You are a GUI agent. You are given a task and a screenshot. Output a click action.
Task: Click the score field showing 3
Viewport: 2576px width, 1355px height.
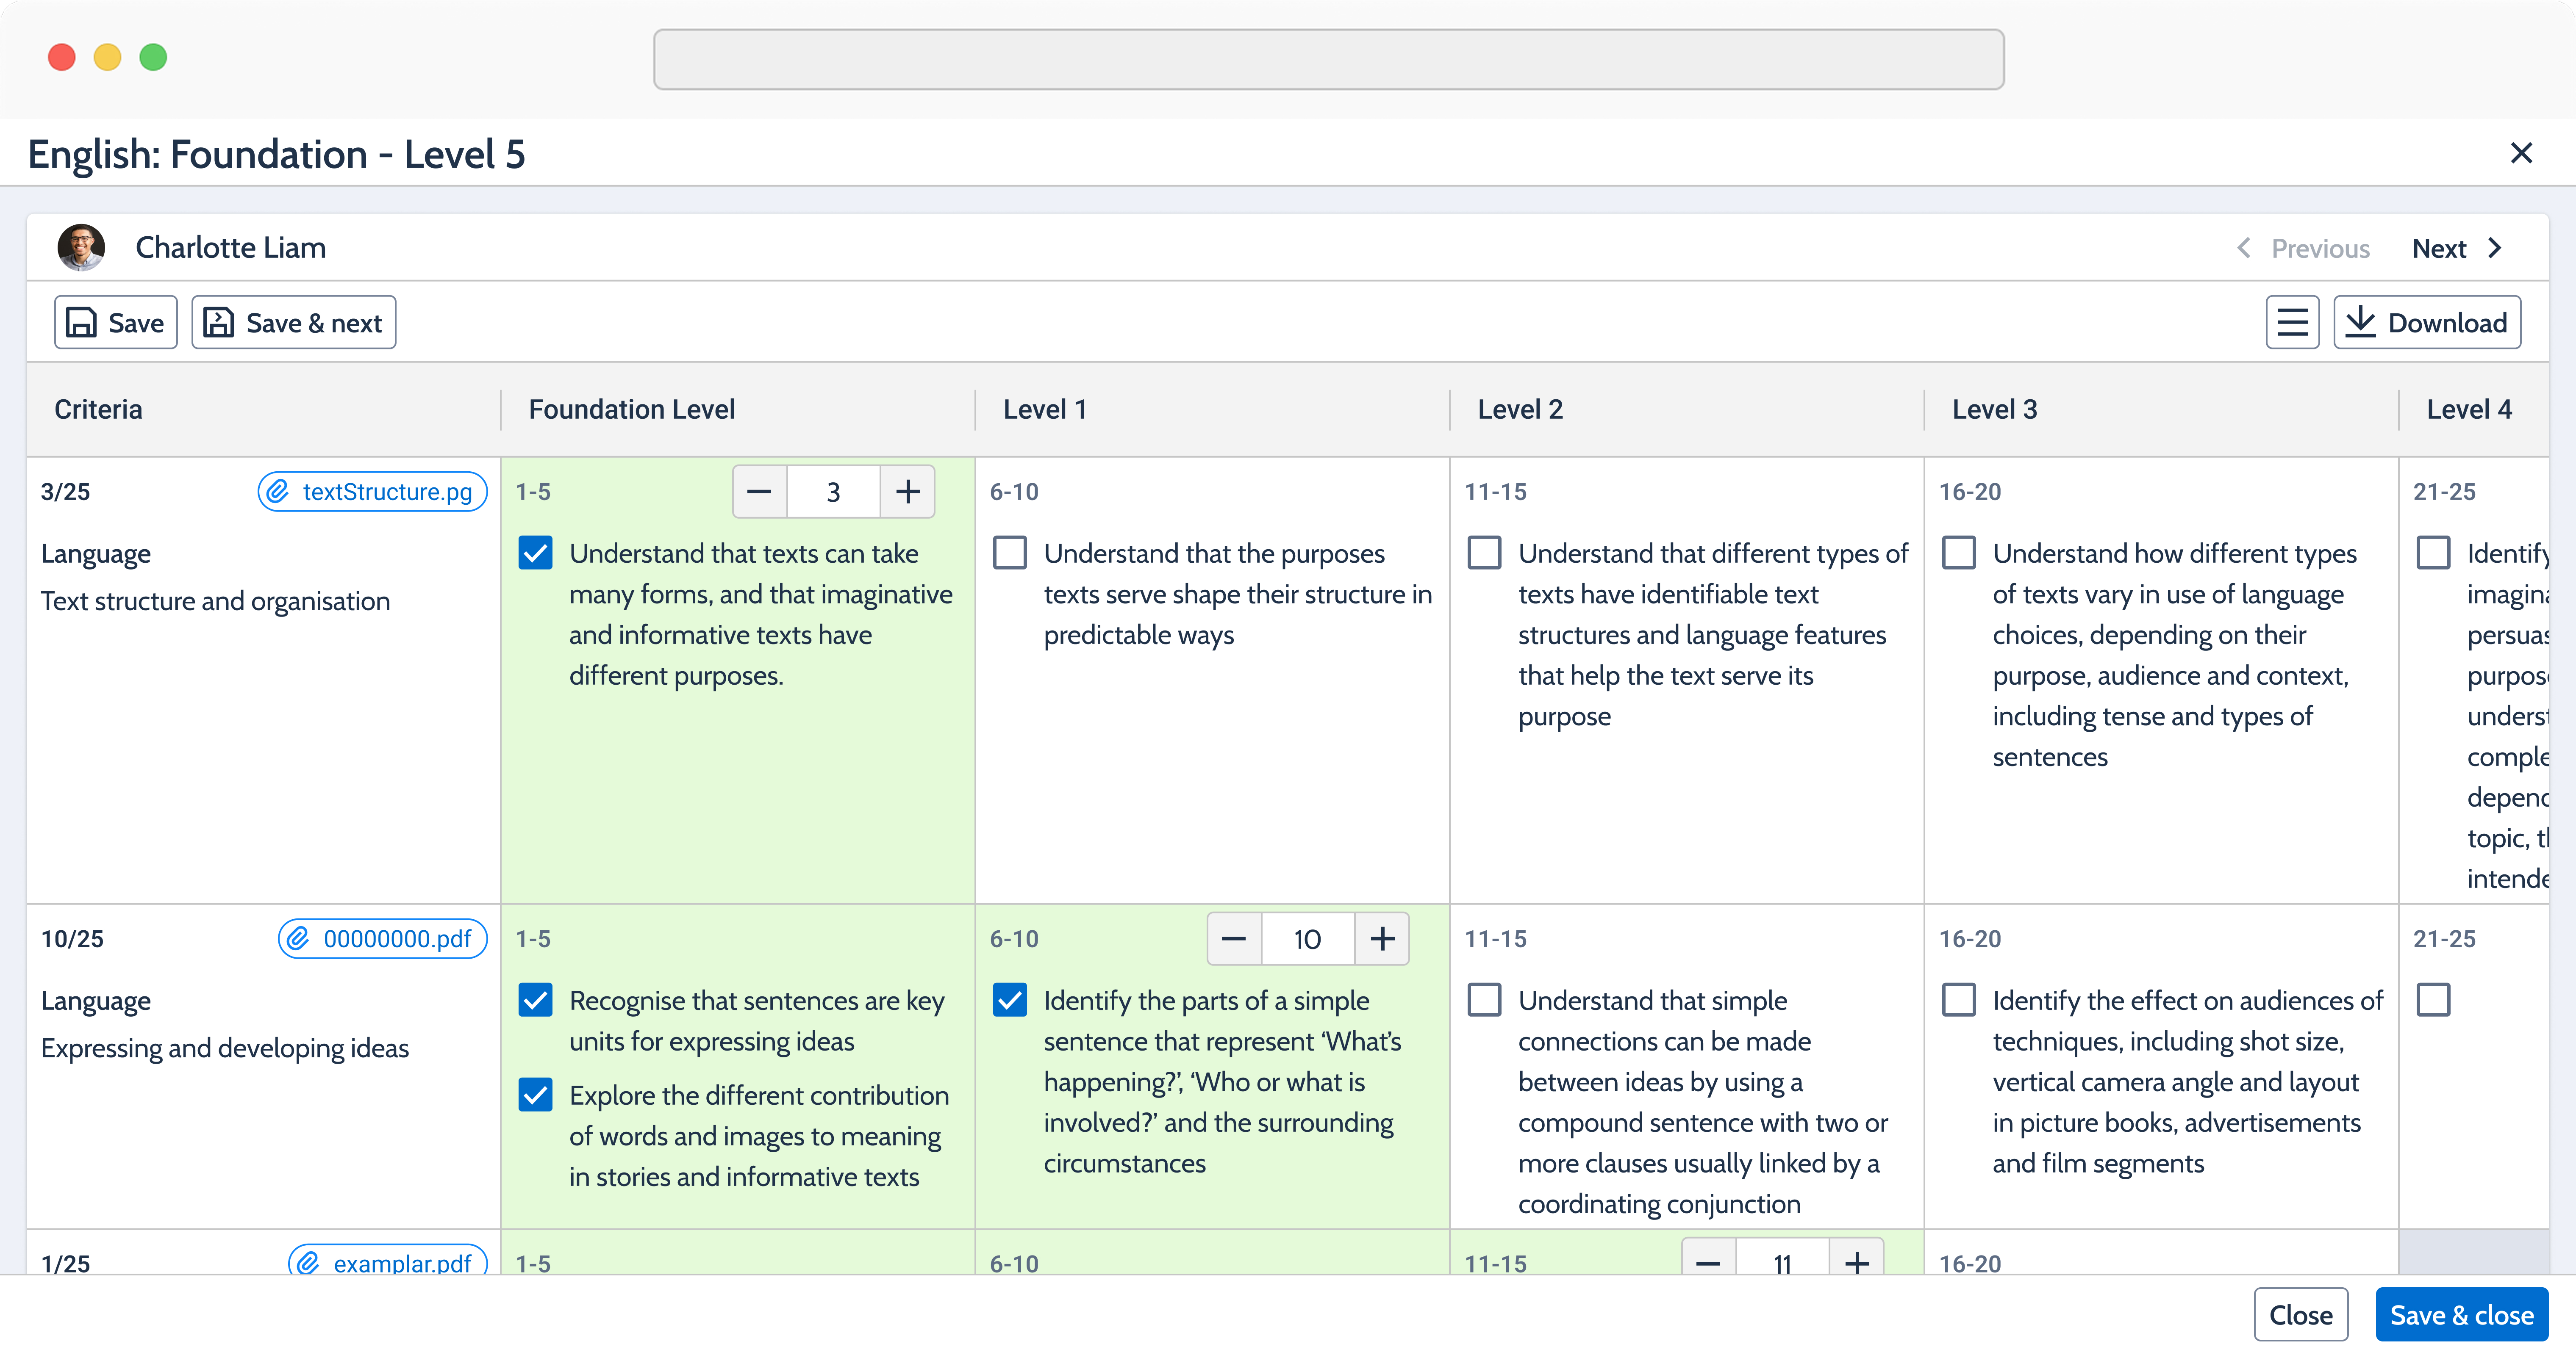(x=833, y=492)
